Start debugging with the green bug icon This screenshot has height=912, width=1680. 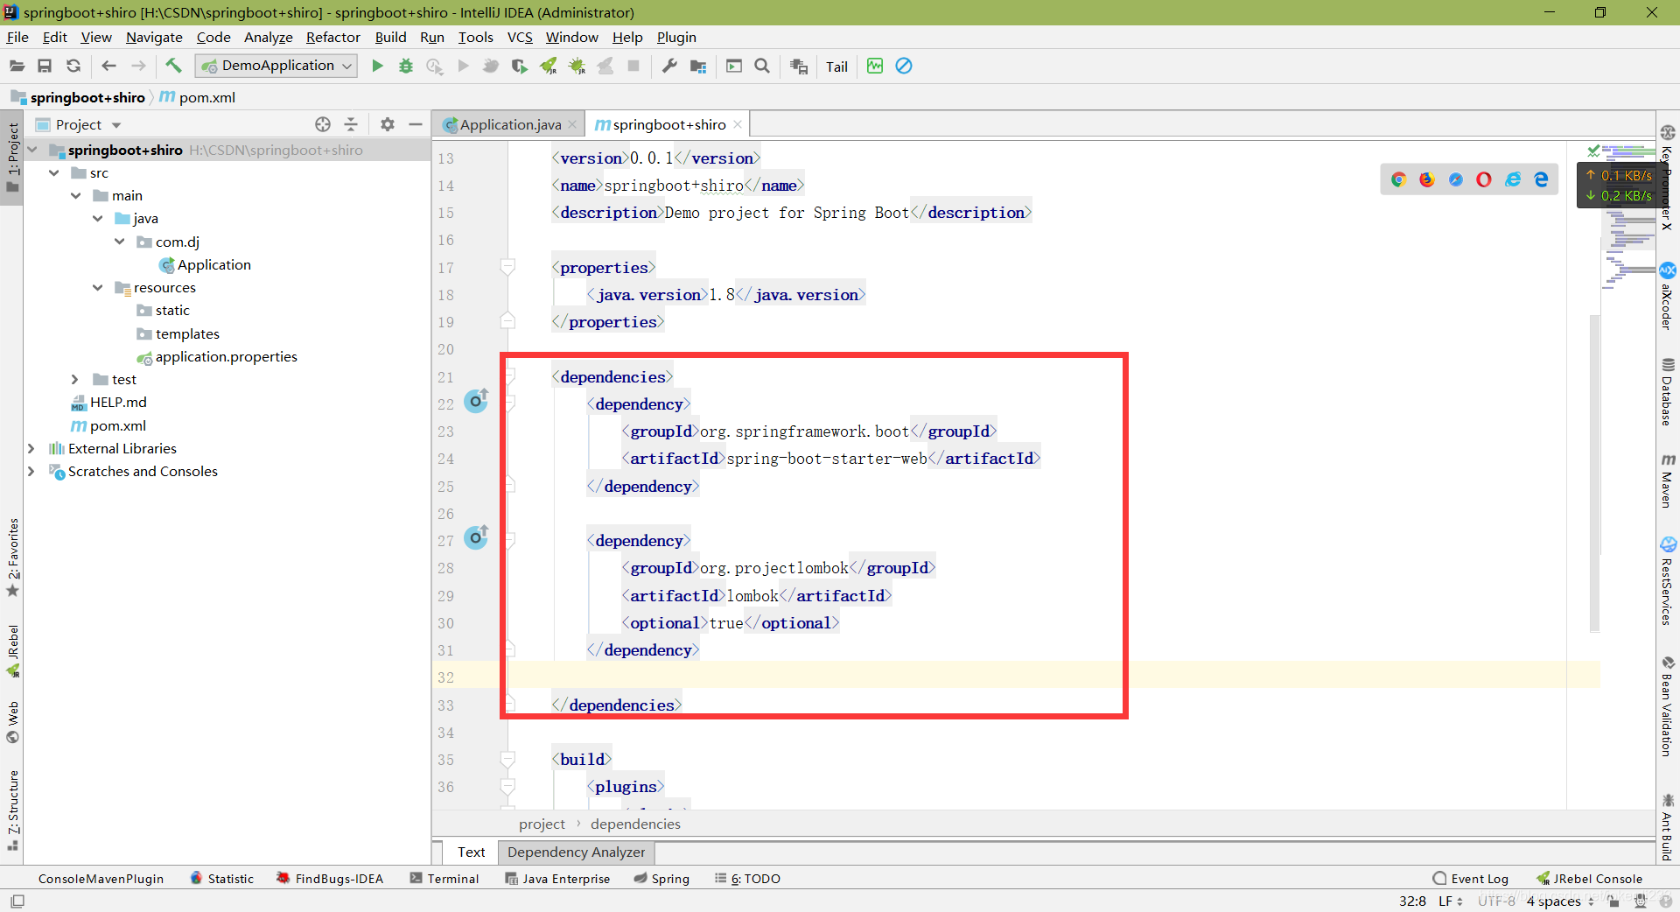[x=406, y=67]
